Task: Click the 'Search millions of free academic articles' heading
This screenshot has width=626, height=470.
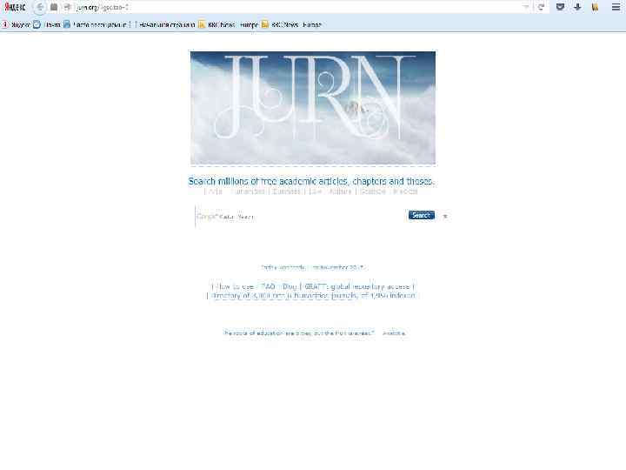Action: click(x=311, y=181)
